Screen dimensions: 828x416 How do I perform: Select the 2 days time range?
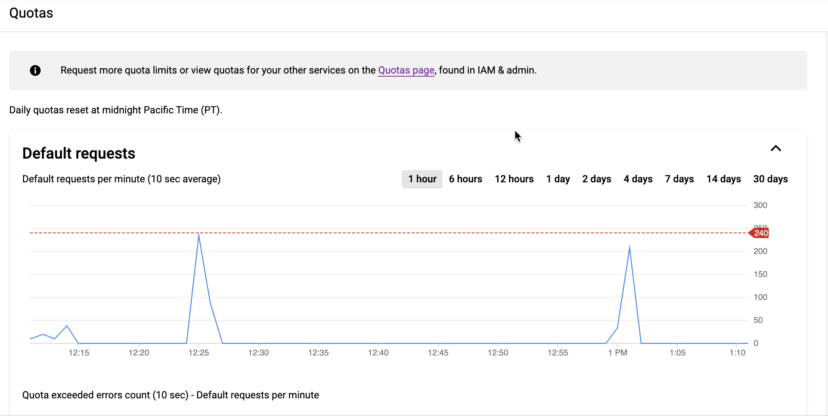click(x=596, y=179)
